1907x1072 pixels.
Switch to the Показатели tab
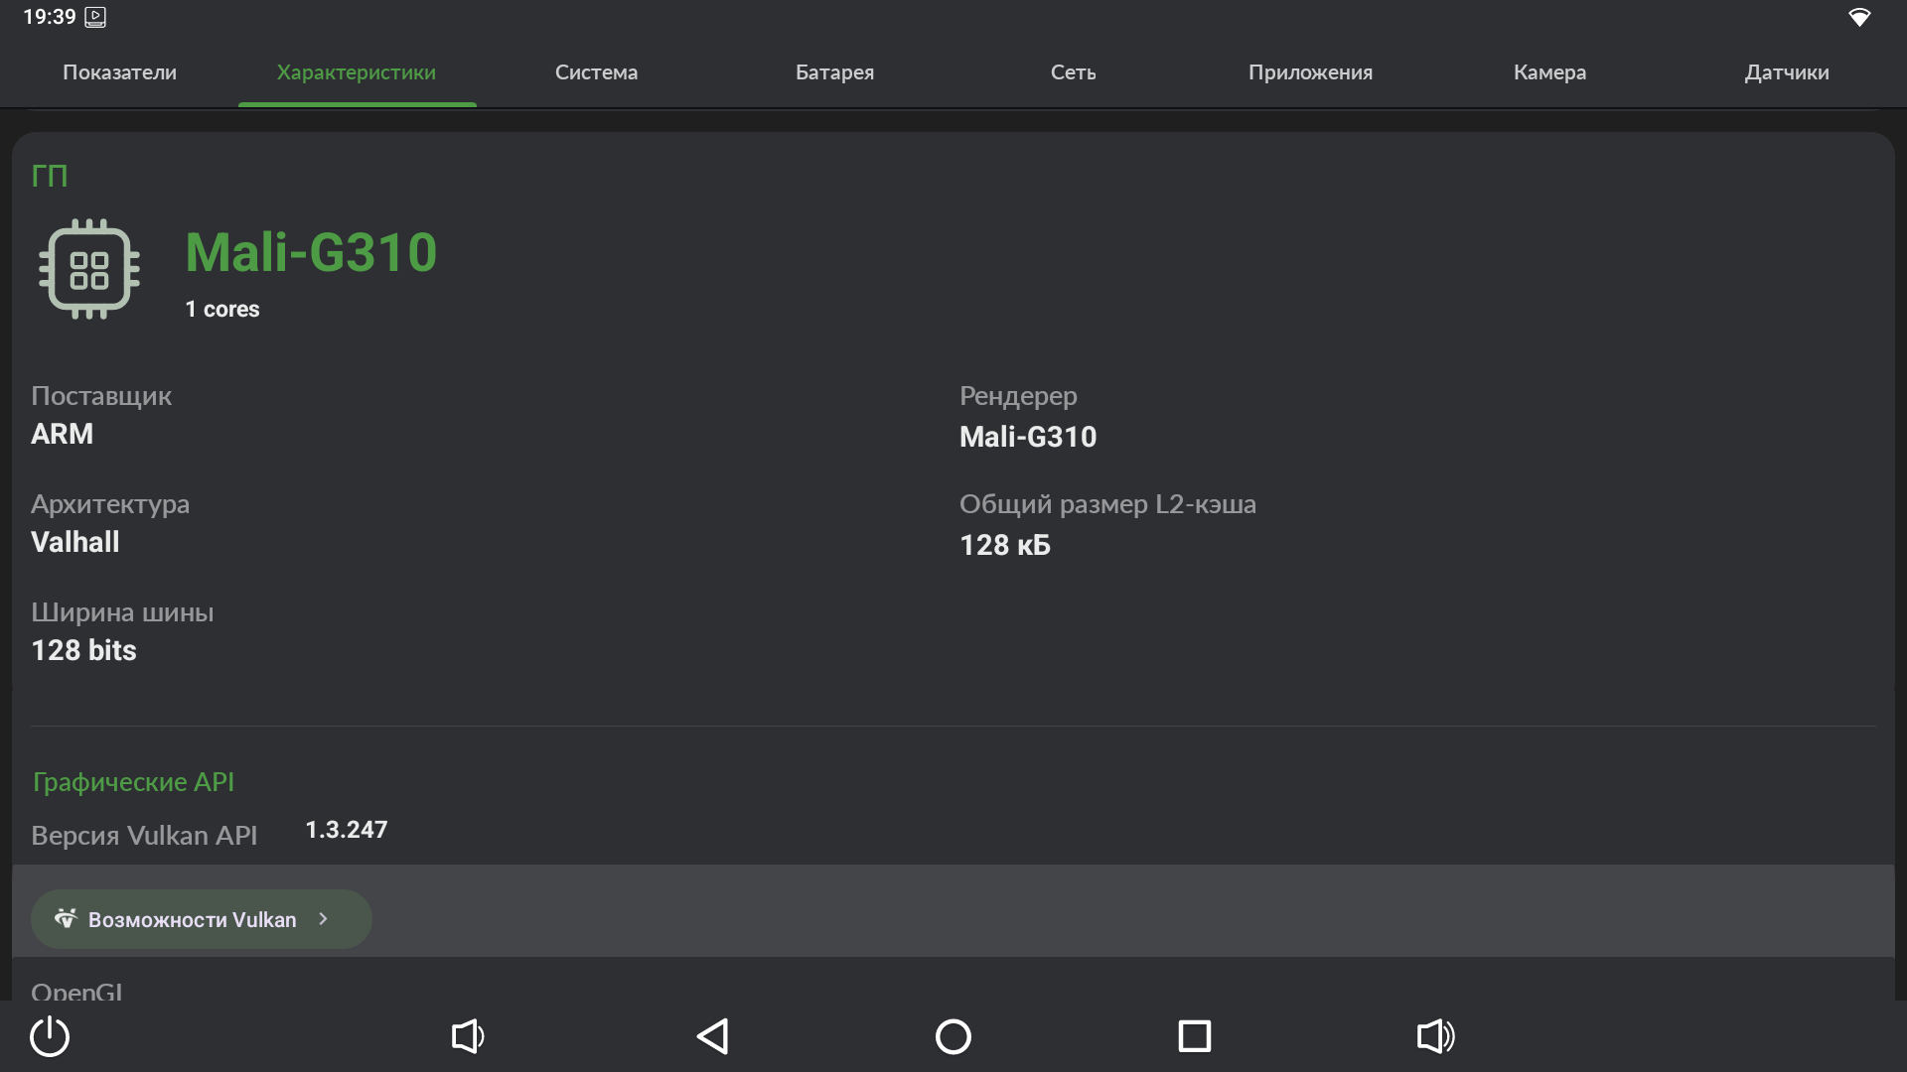(x=119, y=72)
